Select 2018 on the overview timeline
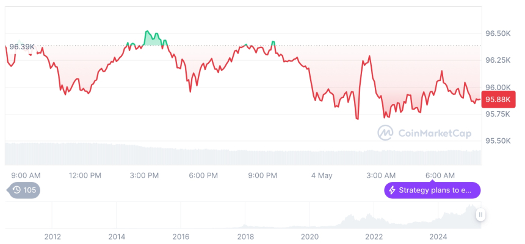 [x=245, y=236]
